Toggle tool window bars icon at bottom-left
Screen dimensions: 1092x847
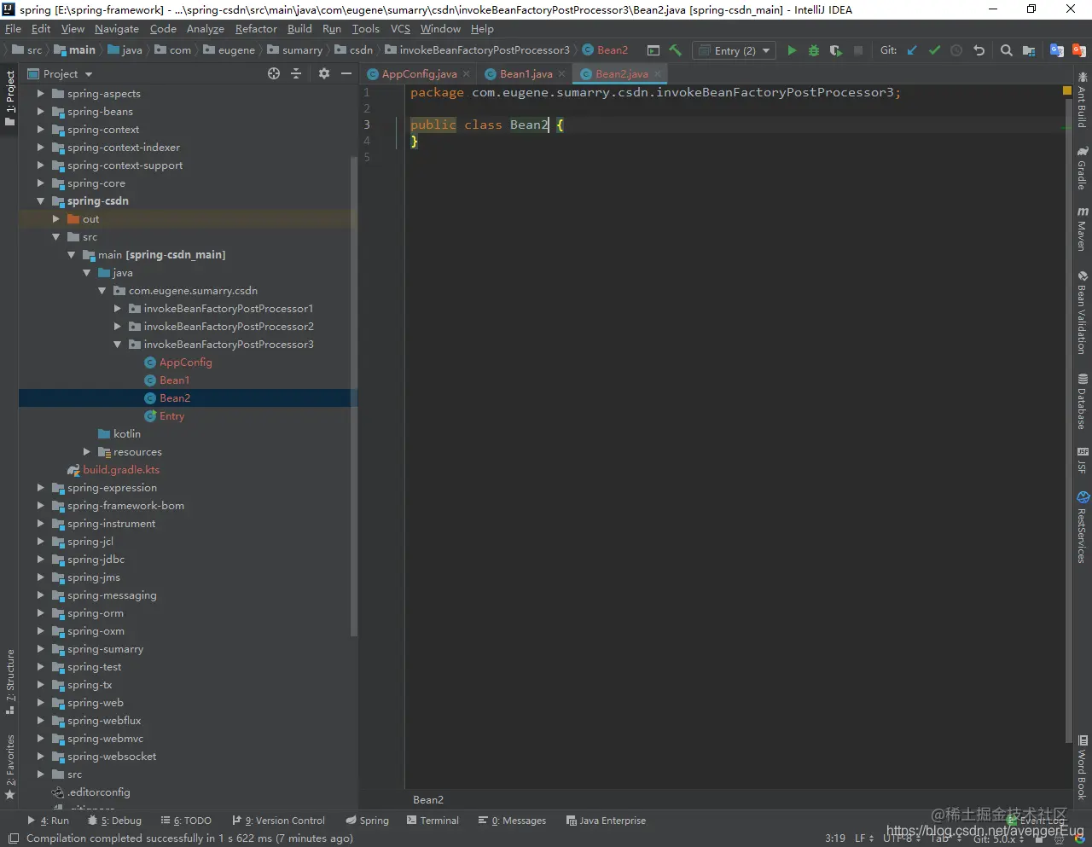[14, 838]
